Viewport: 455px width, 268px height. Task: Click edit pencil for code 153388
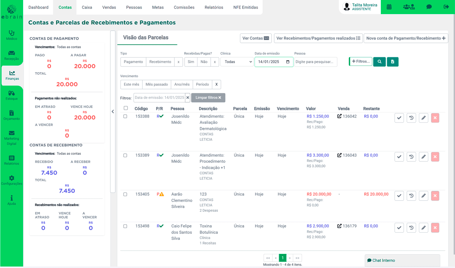(x=423, y=118)
